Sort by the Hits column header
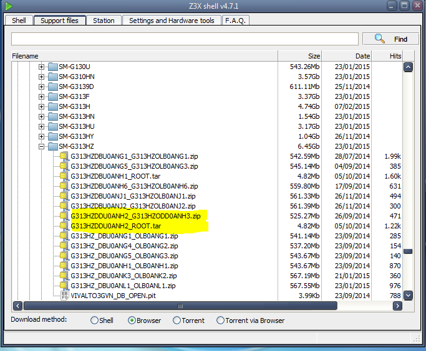The height and width of the screenshot is (351, 426). coord(387,56)
